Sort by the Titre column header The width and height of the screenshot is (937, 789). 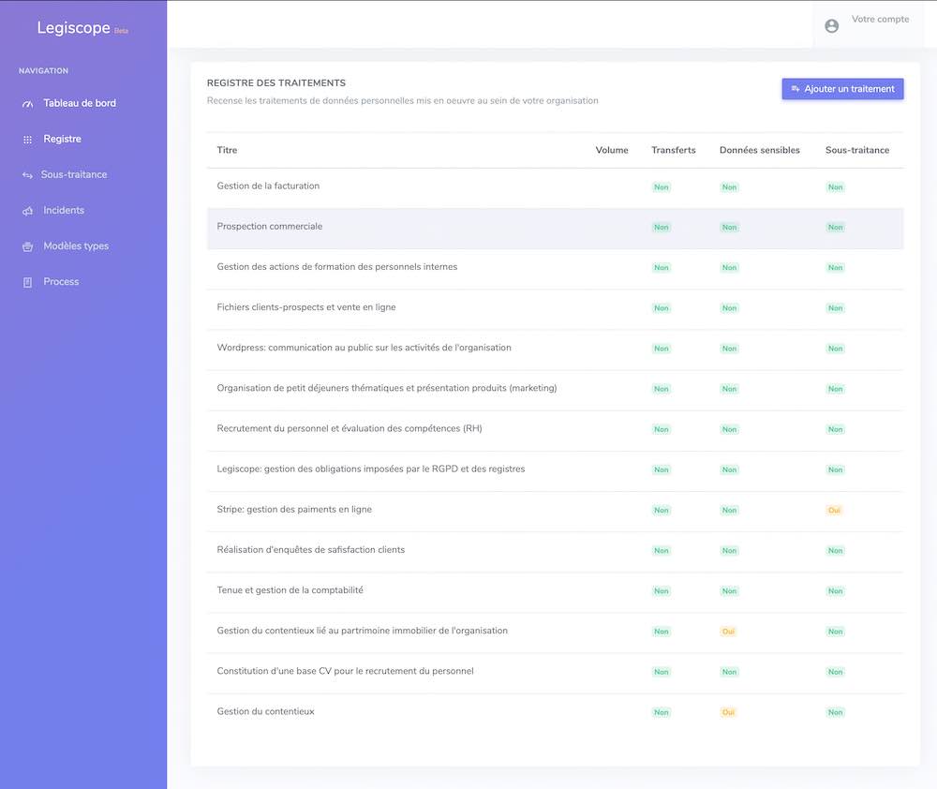coord(227,150)
